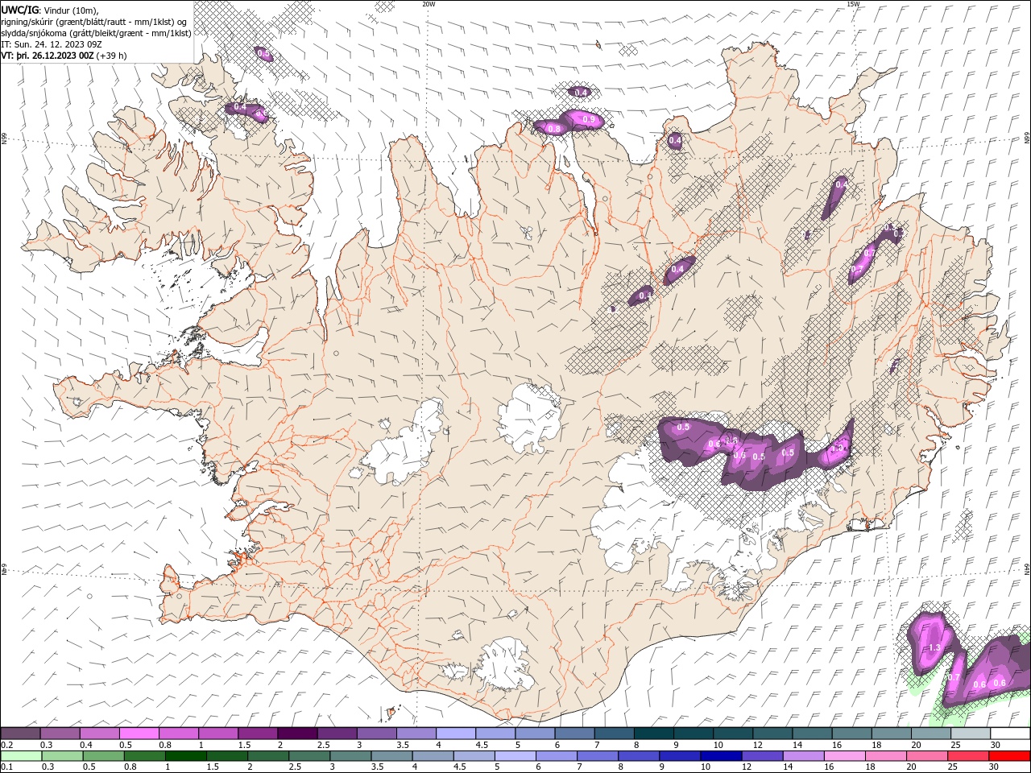Click the '1.3' precipitation value offshore southeast
The image size is (1031, 773).
(x=934, y=647)
